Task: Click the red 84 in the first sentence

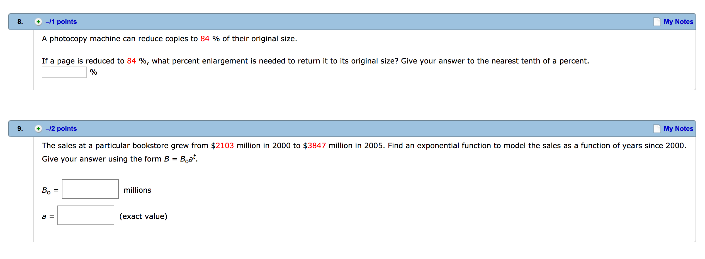Action: (x=205, y=39)
